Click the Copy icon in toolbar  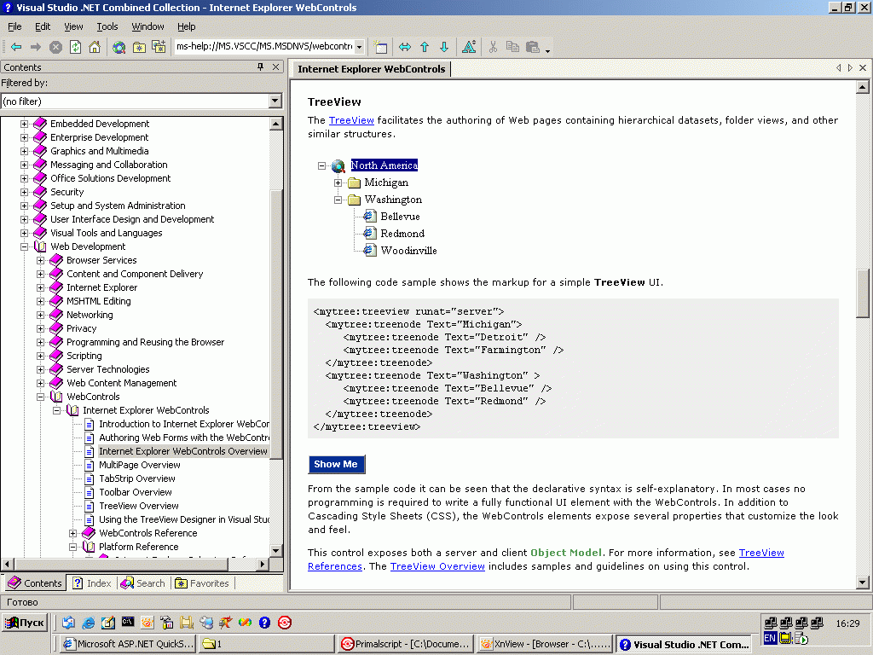[512, 48]
